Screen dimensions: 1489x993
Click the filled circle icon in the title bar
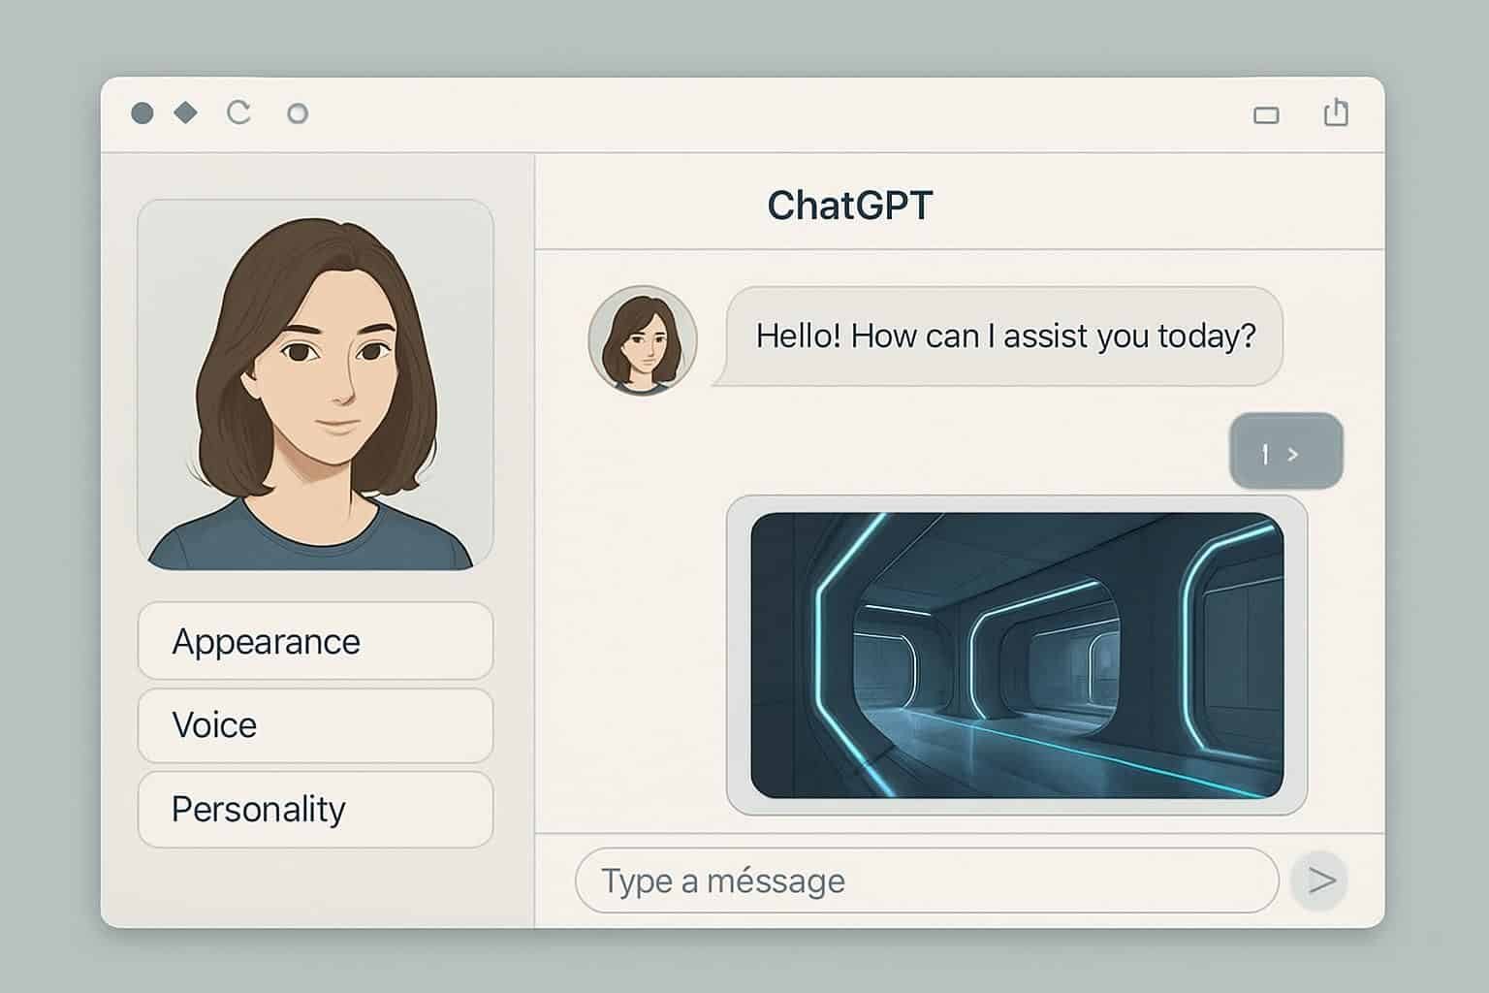[143, 113]
